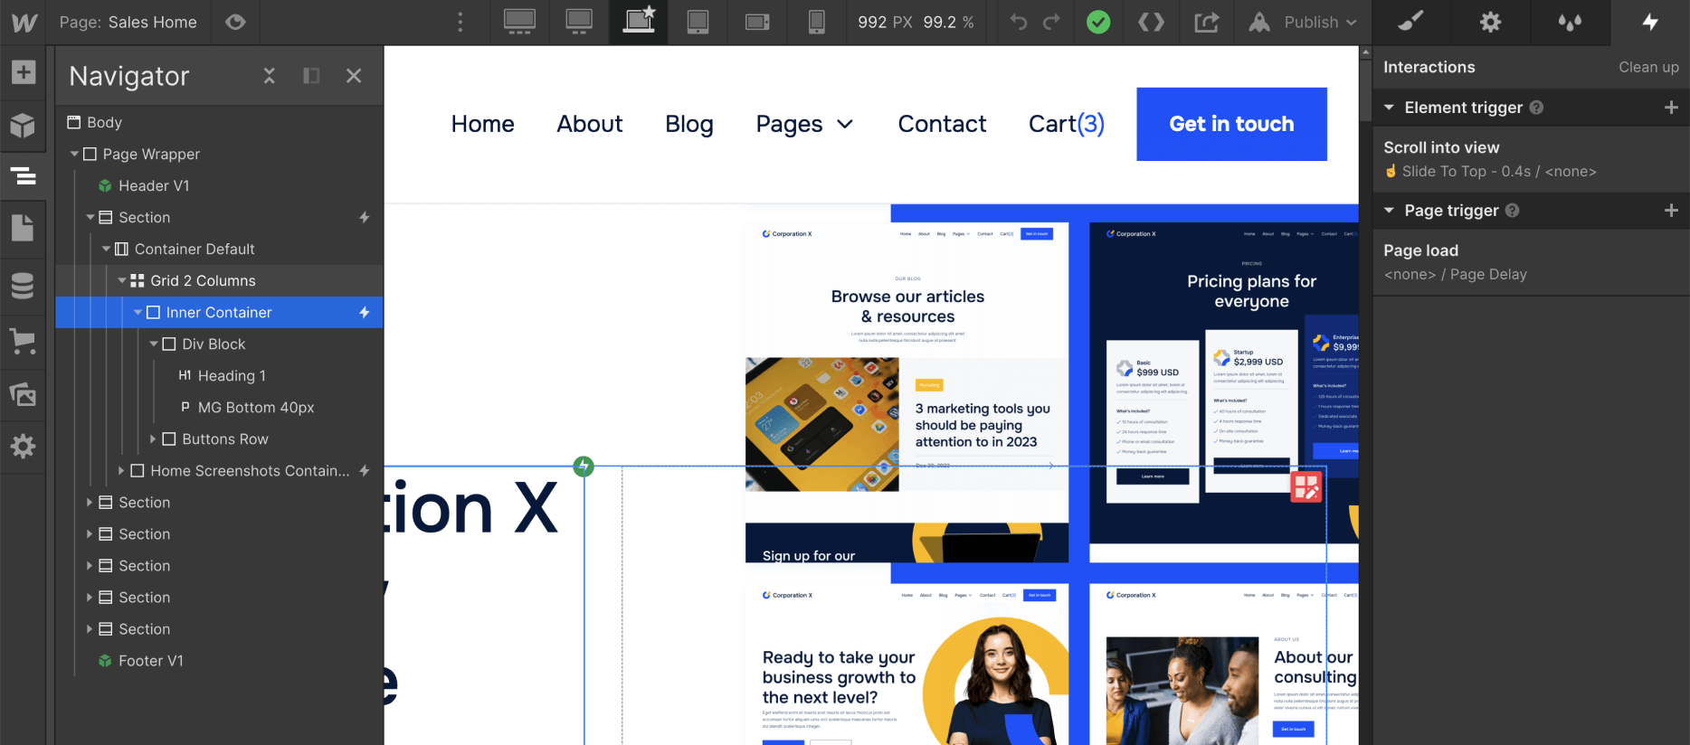This screenshot has height=745, width=1690.
Task: Open the Ecommerce cart panel
Action: coord(23,342)
